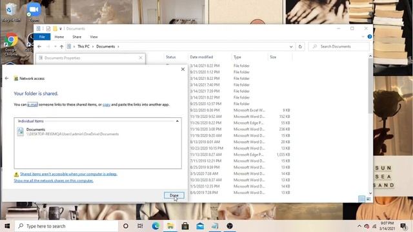Open Microsoft Store from the taskbar

coord(185,226)
